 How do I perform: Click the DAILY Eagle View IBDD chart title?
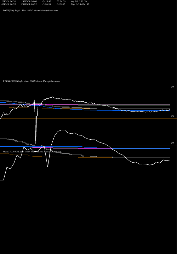30,11
